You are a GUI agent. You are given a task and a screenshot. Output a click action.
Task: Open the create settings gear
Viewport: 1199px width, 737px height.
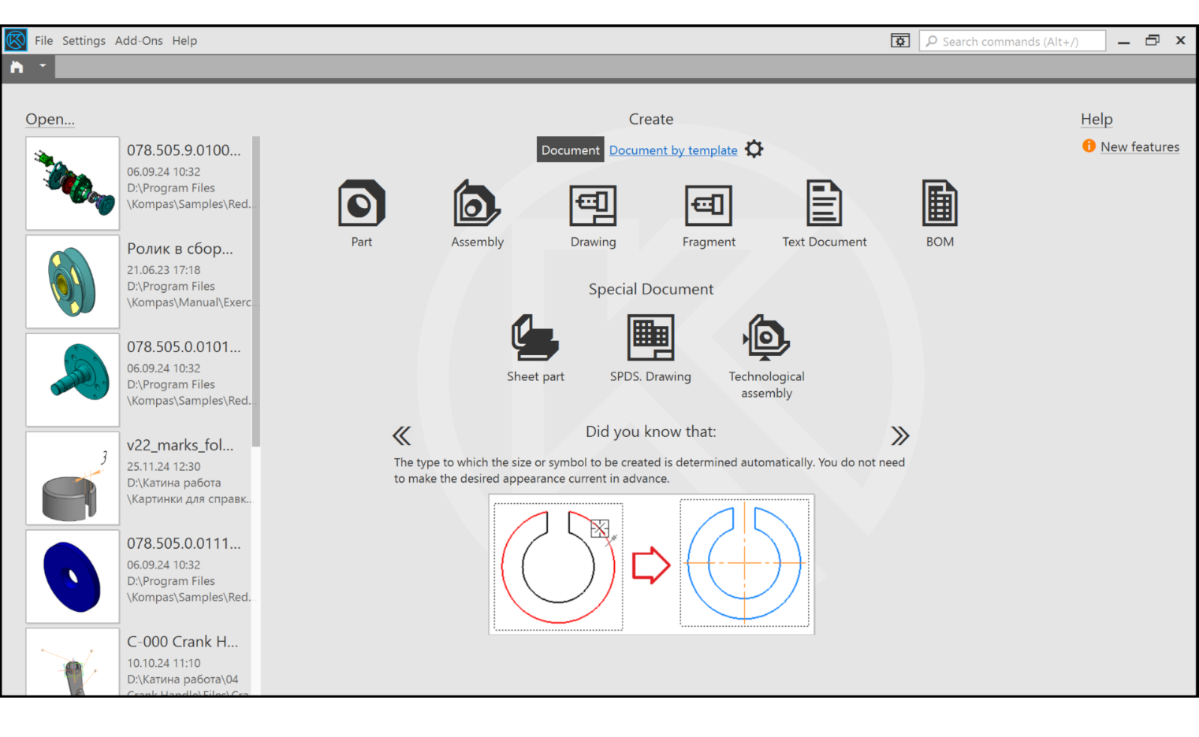pos(754,150)
